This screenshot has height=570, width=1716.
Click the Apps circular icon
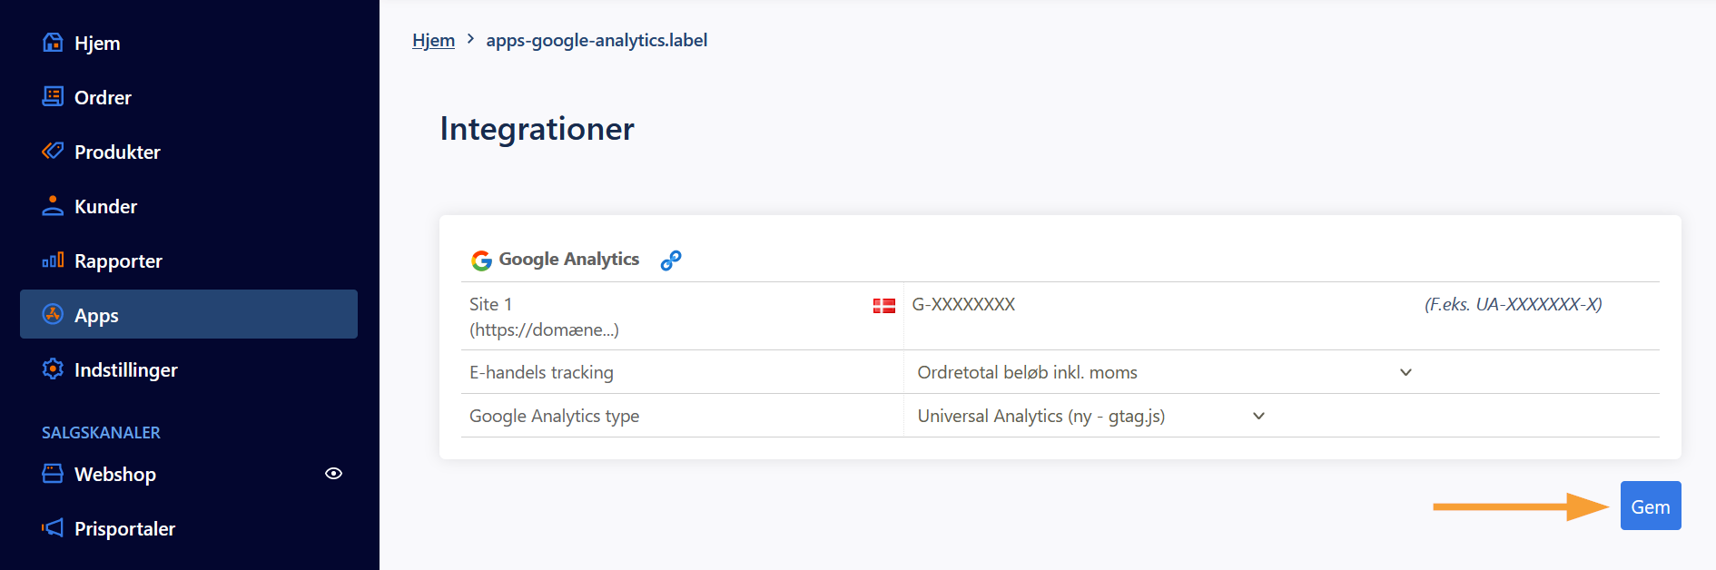(x=53, y=314)
